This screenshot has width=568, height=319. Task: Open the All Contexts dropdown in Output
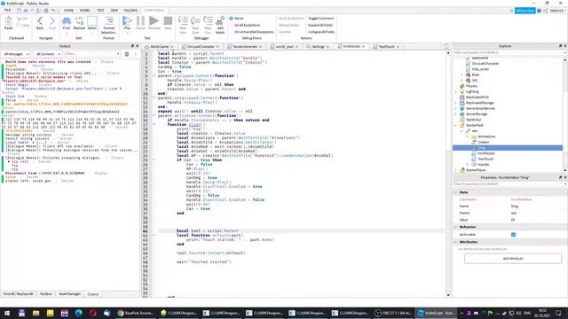click(x=48, y=54)
